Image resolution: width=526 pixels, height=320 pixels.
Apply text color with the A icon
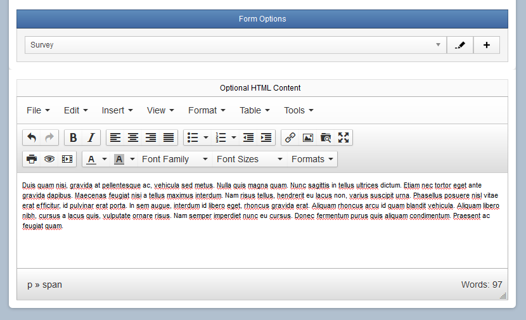91,159
